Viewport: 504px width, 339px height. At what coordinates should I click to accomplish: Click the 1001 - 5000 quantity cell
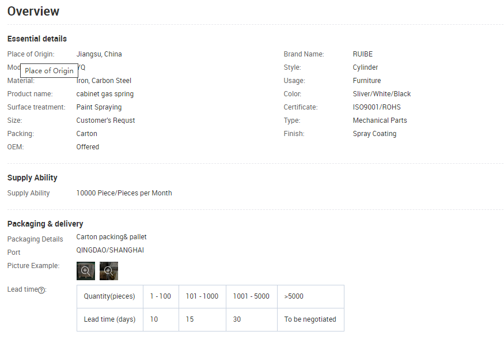coord(251,296)
